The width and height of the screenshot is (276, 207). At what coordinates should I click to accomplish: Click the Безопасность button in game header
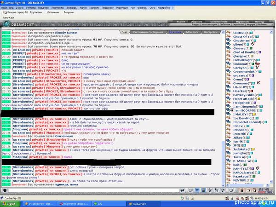pyautogui.click(x=219, y=22)
